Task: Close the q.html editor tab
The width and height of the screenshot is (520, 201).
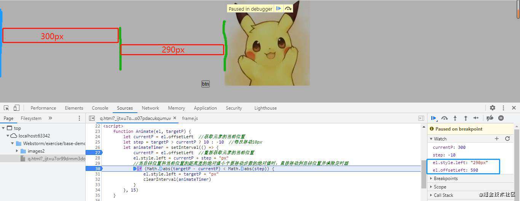Action: coord(175,118)
